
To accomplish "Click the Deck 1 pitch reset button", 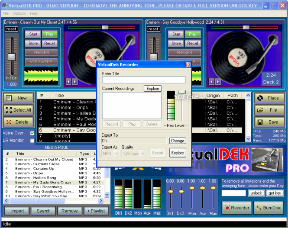I will point(11,29).
